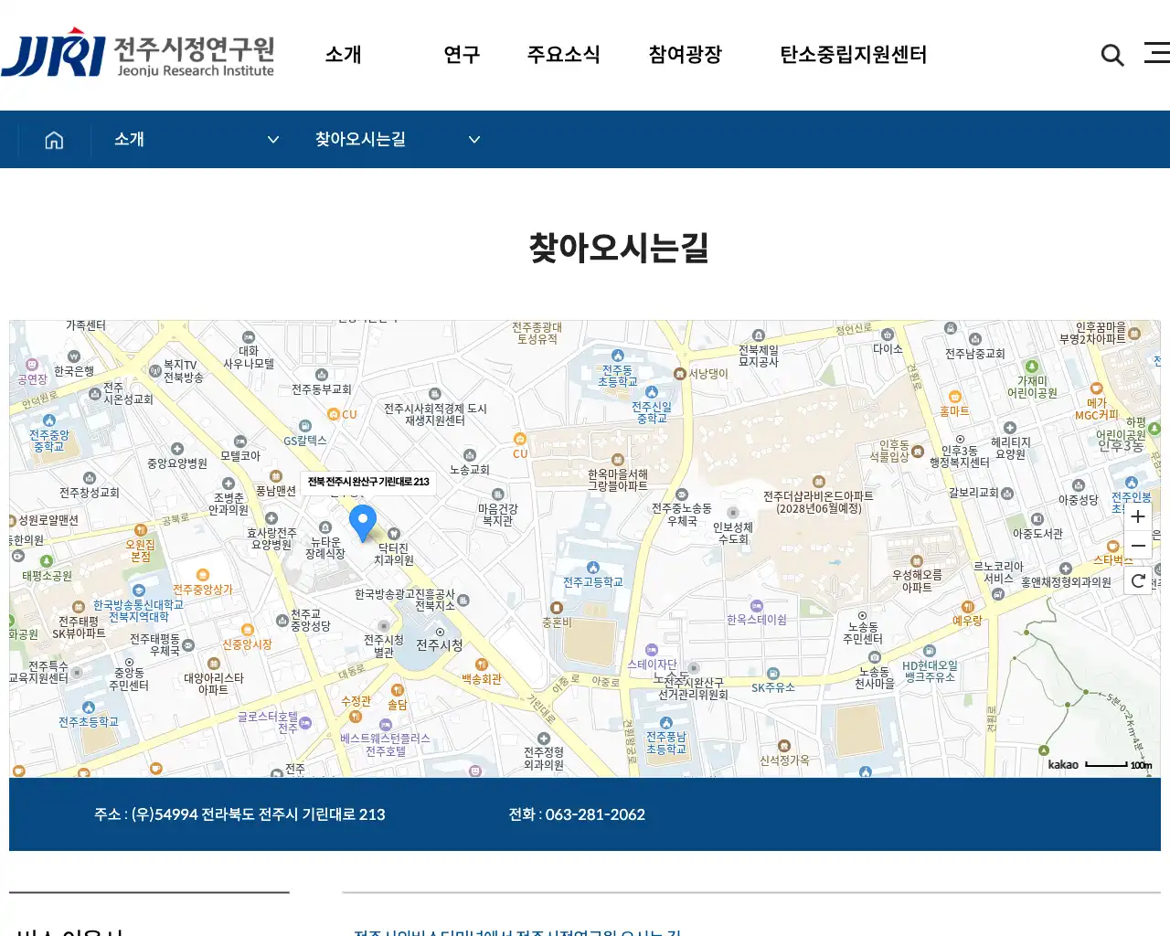1170x936 pixels.
Task: Click 뉴타운장례식장 marker
Action: (x=325, y=528)
